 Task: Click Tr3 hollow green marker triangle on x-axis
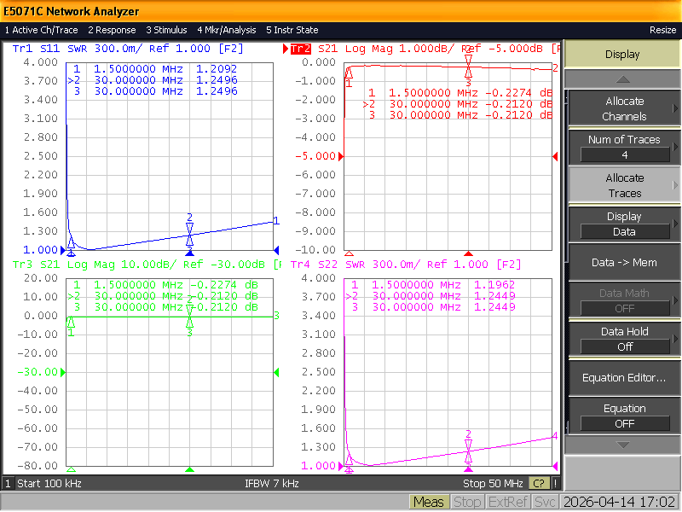(71, 469)
